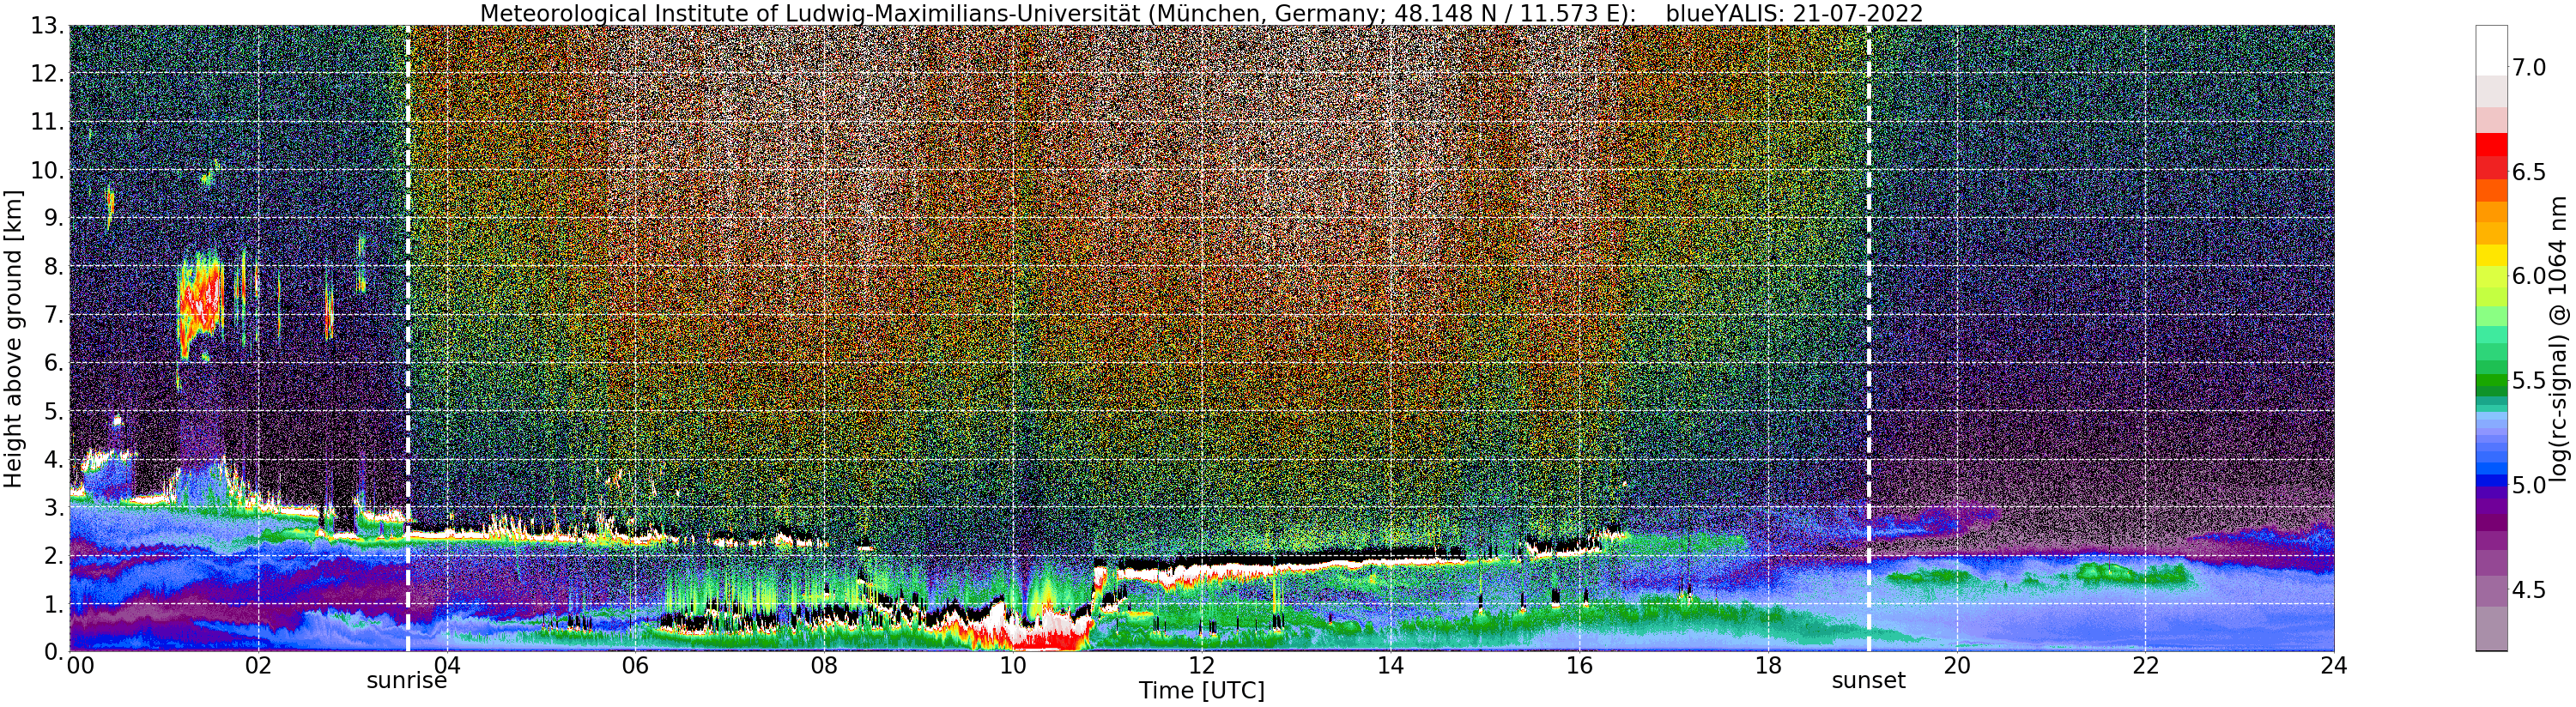
Task: Click the '4.' tick on the height axis
Action: pyautogui.click(x=54, y=460)
